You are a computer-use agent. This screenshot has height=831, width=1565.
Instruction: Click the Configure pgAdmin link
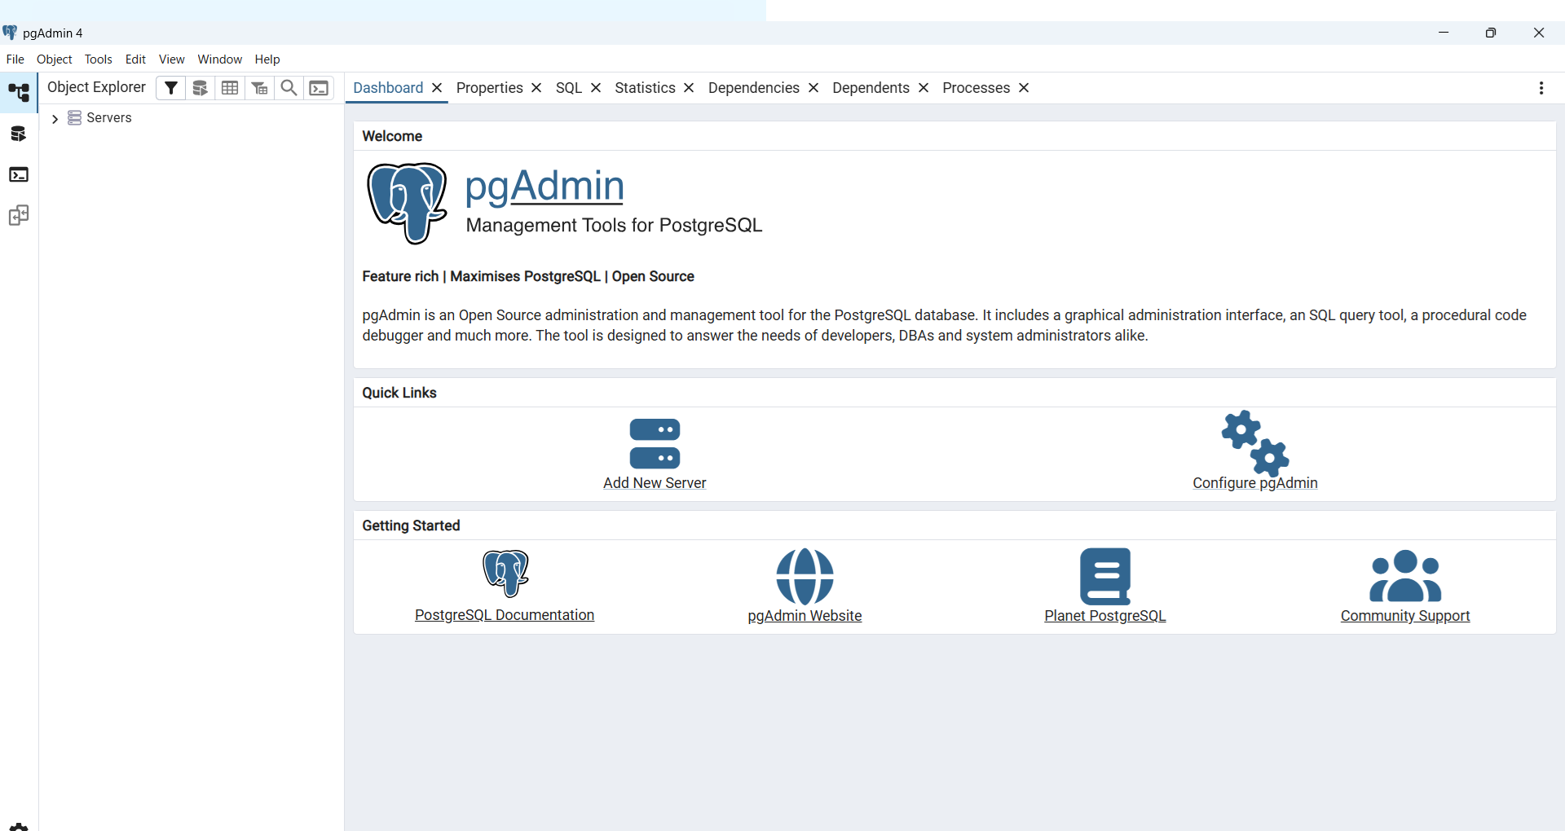click(x=1254, y=482)
